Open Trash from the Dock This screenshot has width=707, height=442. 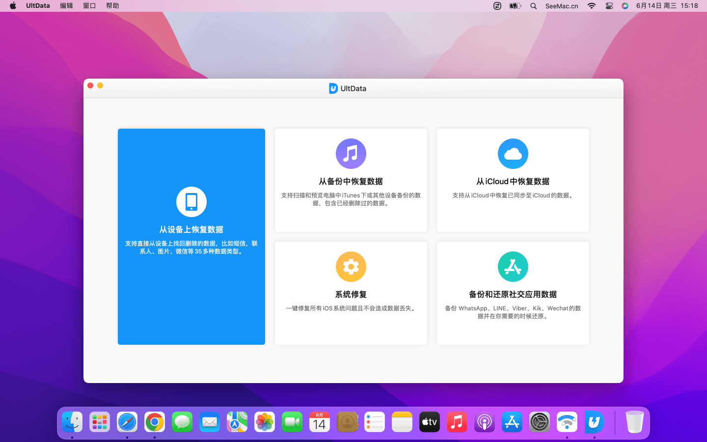[634, 422]
